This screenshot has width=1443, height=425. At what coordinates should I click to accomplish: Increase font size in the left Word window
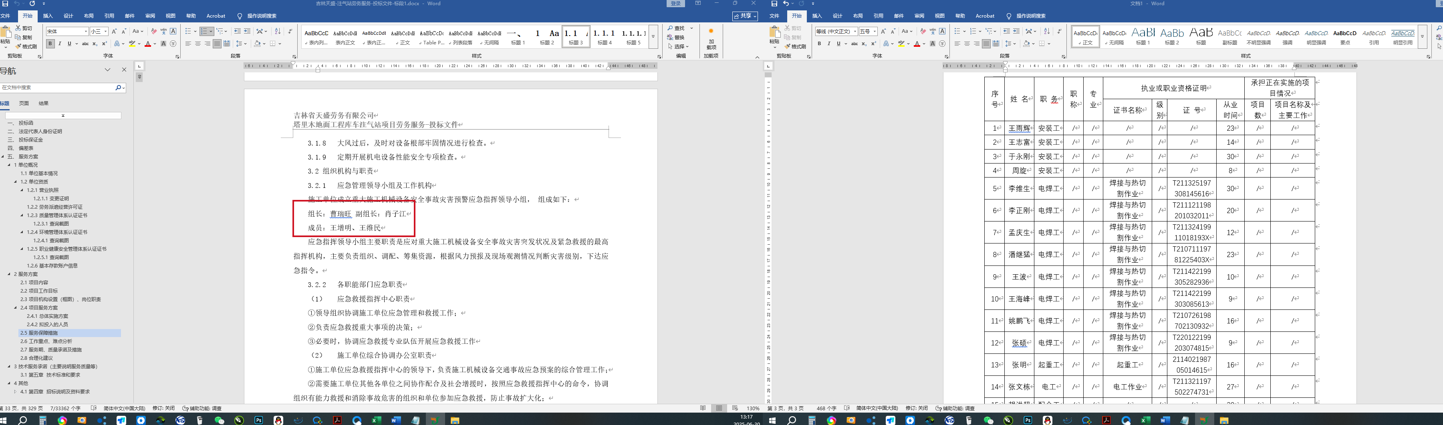(x=114, y=31)
